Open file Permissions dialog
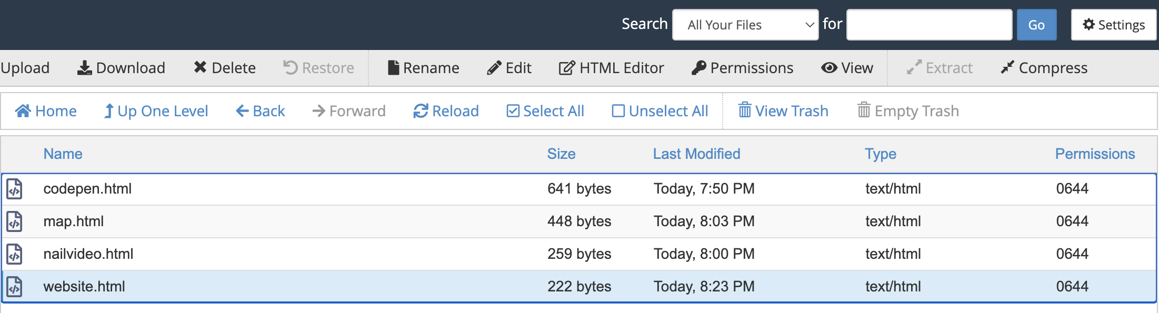Screen dimensions: 1159x313 pos(742,68)
